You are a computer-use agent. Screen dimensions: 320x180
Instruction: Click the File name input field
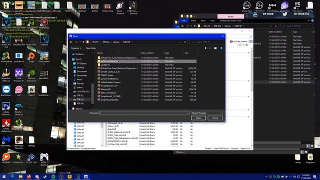click(x=144, y=113)
